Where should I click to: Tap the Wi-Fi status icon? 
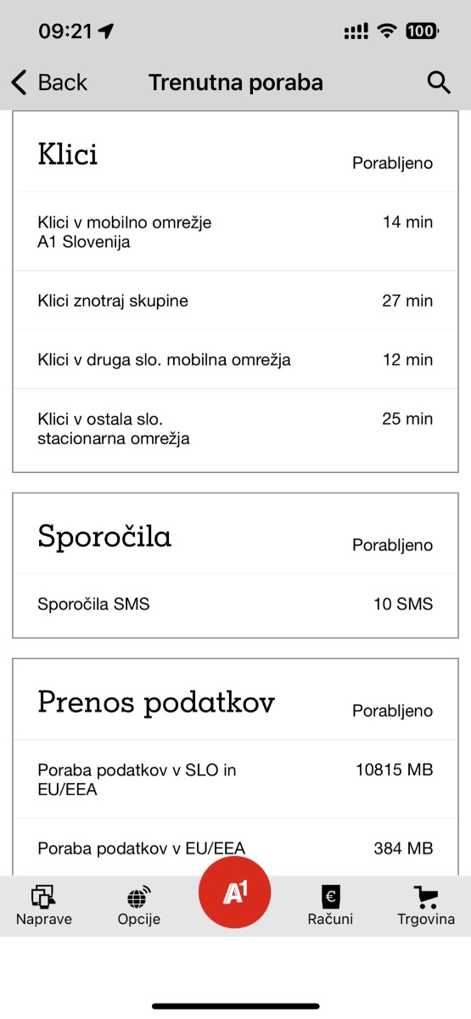(x=388, y=31)
